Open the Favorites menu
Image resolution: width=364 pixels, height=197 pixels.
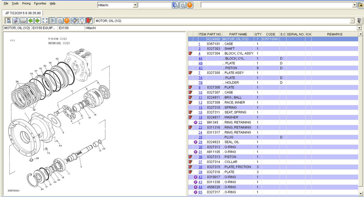click(x=40, y=3)
